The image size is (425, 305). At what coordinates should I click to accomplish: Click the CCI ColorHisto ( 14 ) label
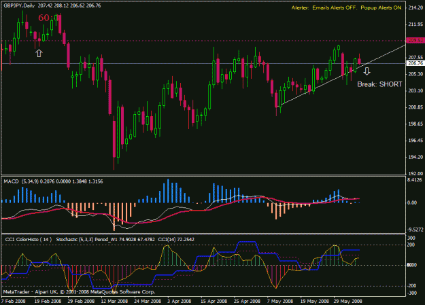(x=28, y=240)
